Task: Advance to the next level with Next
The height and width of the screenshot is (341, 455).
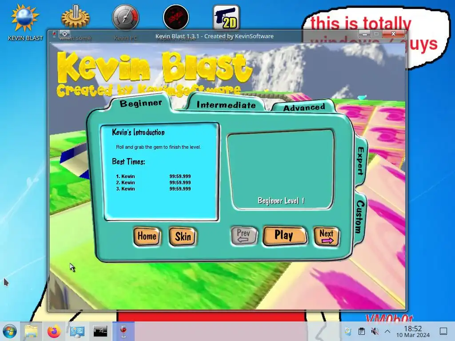Action: [x=327, y=236]
